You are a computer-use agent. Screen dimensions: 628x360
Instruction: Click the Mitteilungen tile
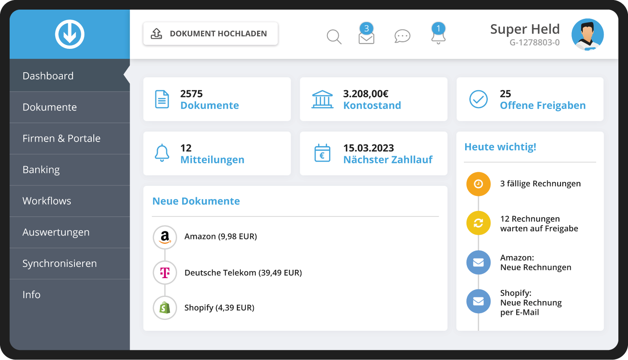point(216,154)
